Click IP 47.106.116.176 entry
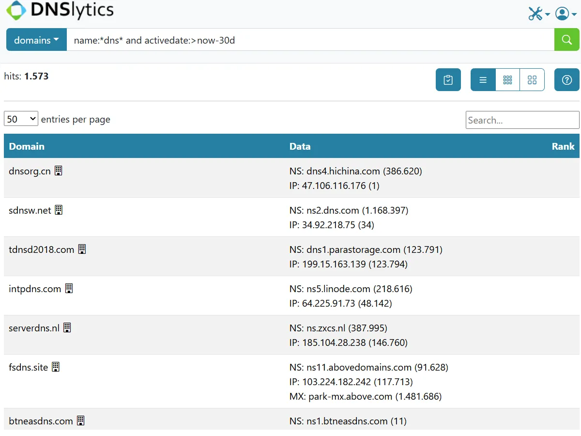Screen dimensions: 581x436 click(335, 186)
